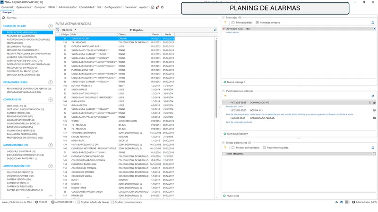The height and width of the screenshot is (212, 378).
Task: Sort by the Desde column header
Action: click(x=155, y=34)
